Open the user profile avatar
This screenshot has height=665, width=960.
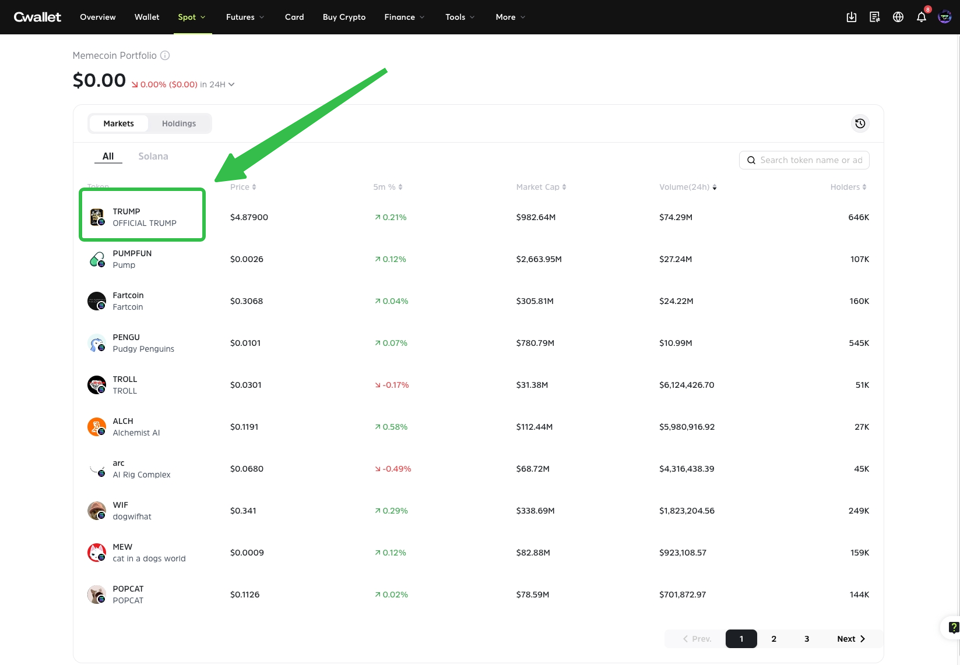pos(944,17)
